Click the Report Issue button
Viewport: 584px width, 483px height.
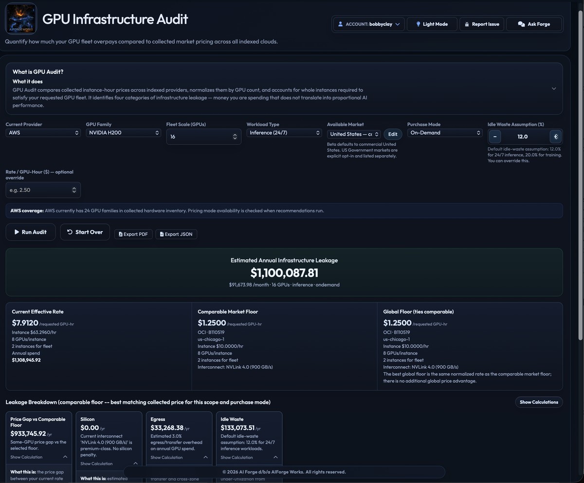[x=482, y=24]
